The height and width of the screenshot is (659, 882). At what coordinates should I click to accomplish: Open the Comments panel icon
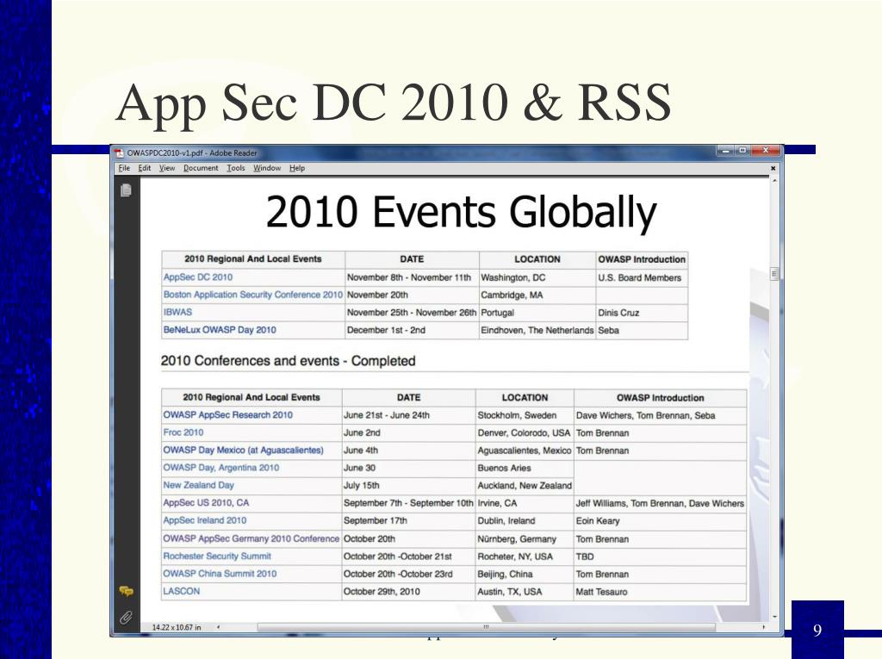[x=126, y=591]
